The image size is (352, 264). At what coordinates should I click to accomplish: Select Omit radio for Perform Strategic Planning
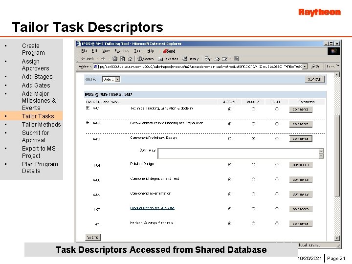click(277, 223)
